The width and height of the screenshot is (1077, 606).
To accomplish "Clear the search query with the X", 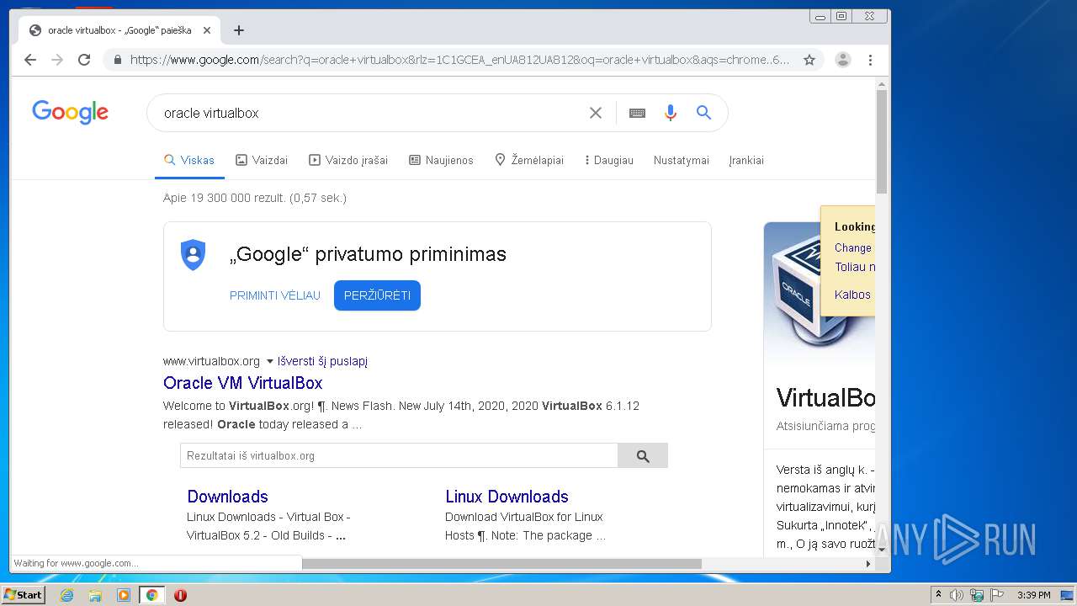I will pyautogui.click(x=596, y=113).
